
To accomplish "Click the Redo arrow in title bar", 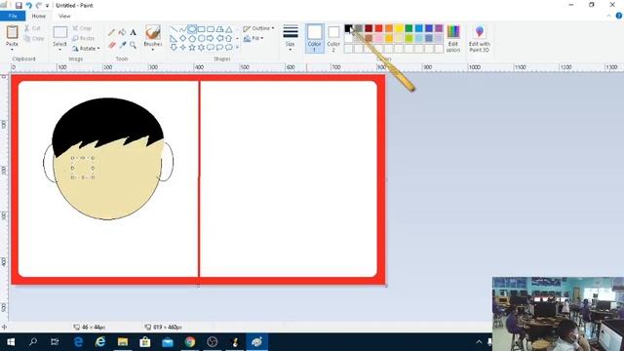I will [x=39, y=6].
